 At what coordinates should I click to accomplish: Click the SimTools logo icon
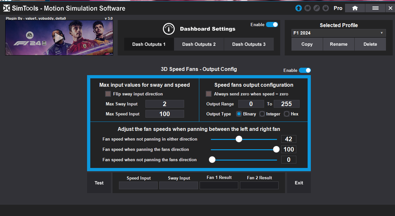[x=6, y=8]
